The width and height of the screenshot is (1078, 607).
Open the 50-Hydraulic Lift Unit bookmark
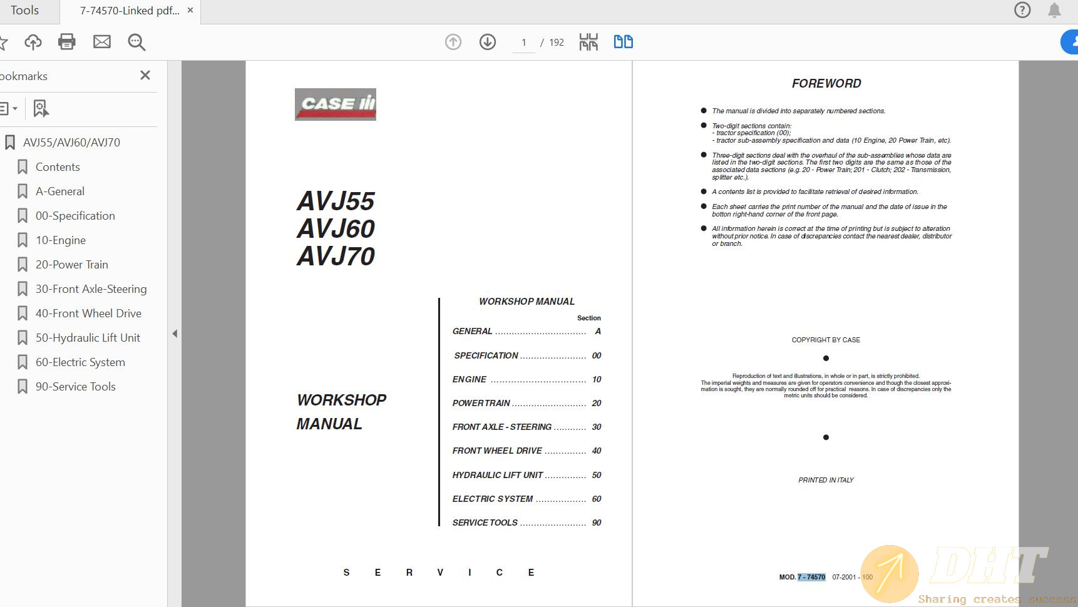click(88, 338)
